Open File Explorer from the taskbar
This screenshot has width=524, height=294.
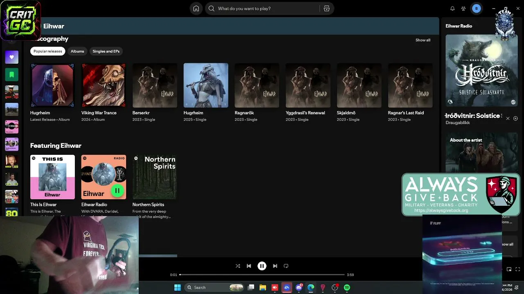263,287
